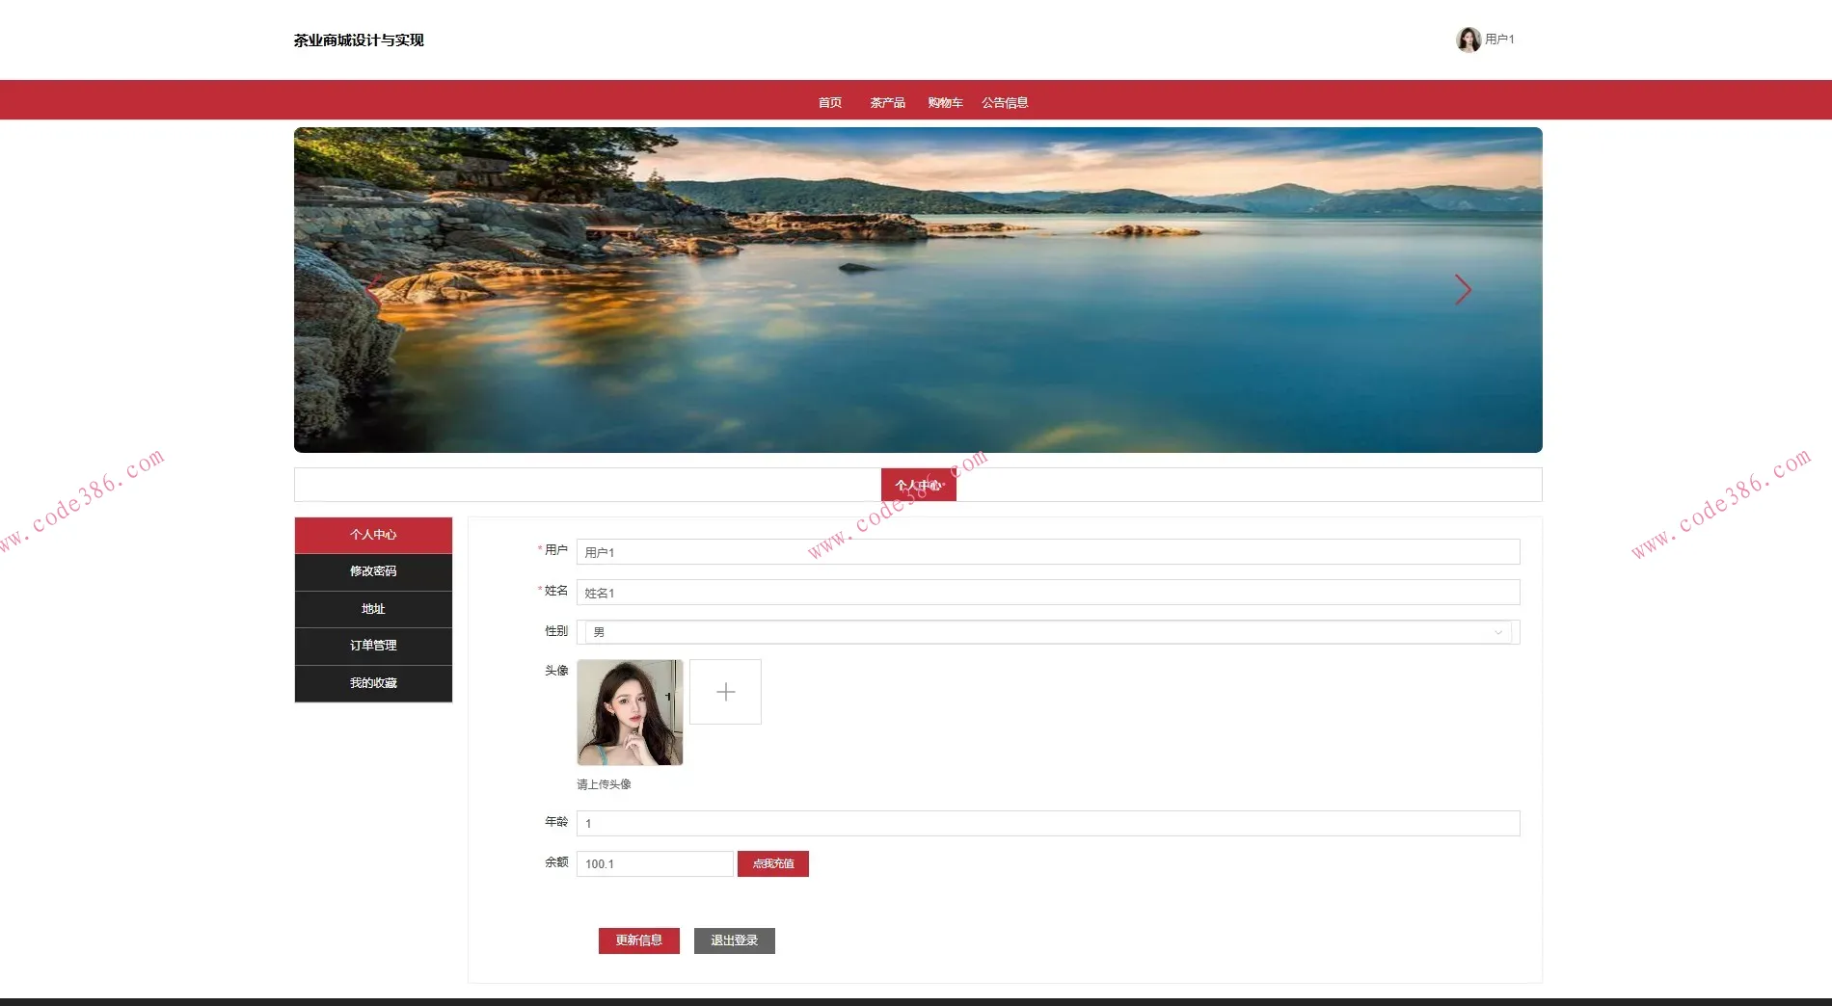Screen dimensions: 1832x1006
Task: Click the dropdown chevron in 性别 field
Action: [x=1497, y=633]
